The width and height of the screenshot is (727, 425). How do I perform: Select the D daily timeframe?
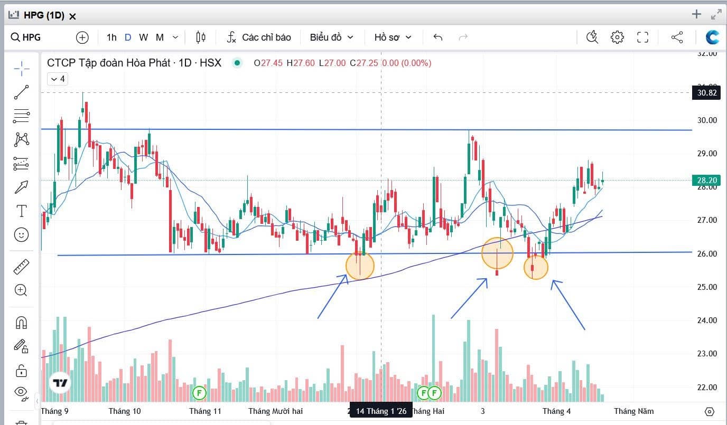coord(128,37)
